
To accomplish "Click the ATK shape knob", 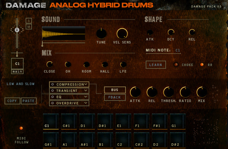I will (x=150, y=32).
